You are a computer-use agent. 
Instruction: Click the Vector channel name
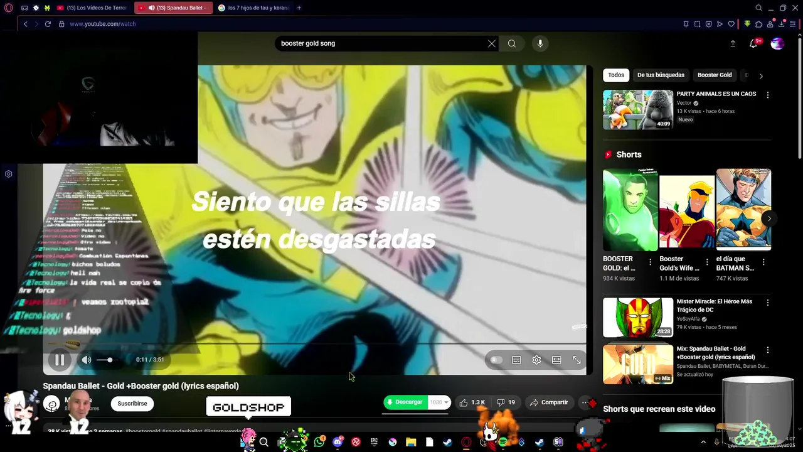click(x=684, y=103)
